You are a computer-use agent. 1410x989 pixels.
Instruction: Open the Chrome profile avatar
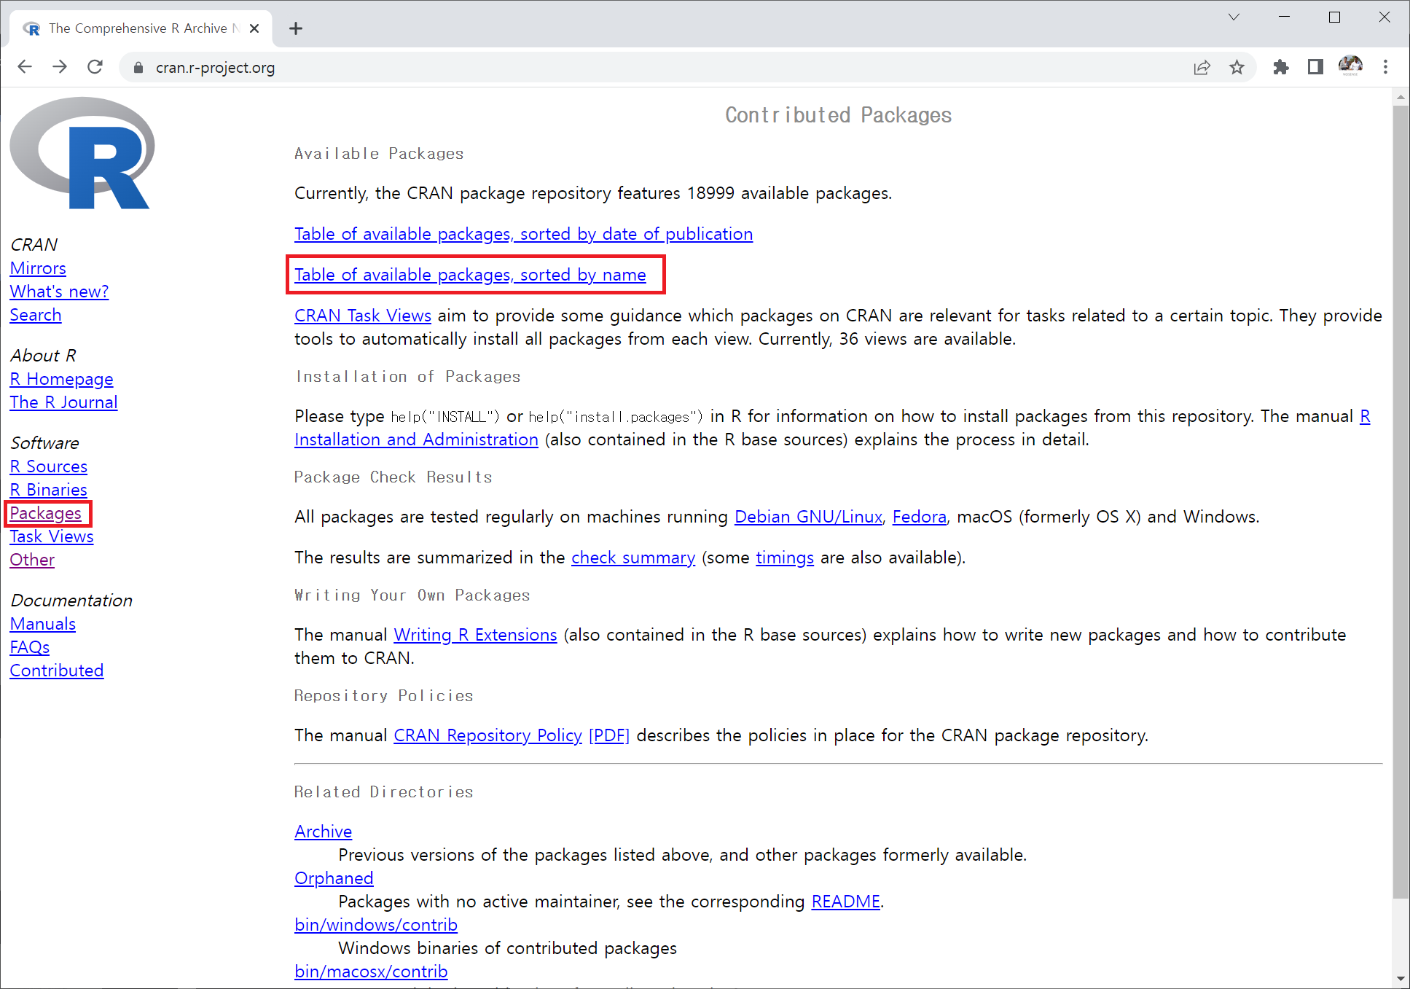pyautogui.click(x=1350, y=66)
